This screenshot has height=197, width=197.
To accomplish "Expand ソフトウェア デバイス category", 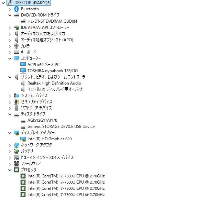I will (10, 108).
